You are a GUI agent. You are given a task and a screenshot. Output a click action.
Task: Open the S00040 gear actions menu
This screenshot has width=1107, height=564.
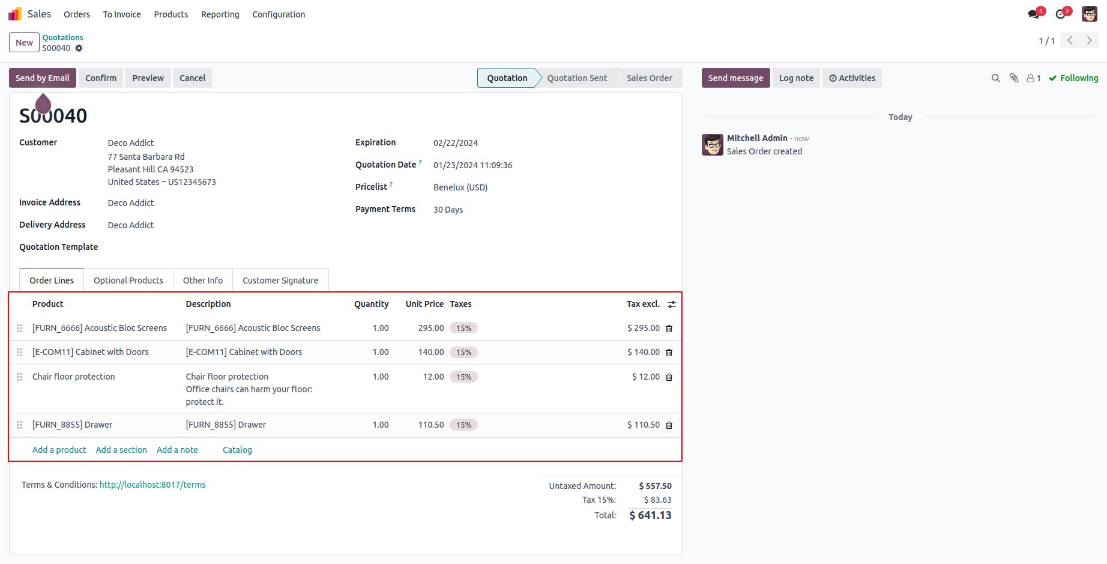(79, 48)
